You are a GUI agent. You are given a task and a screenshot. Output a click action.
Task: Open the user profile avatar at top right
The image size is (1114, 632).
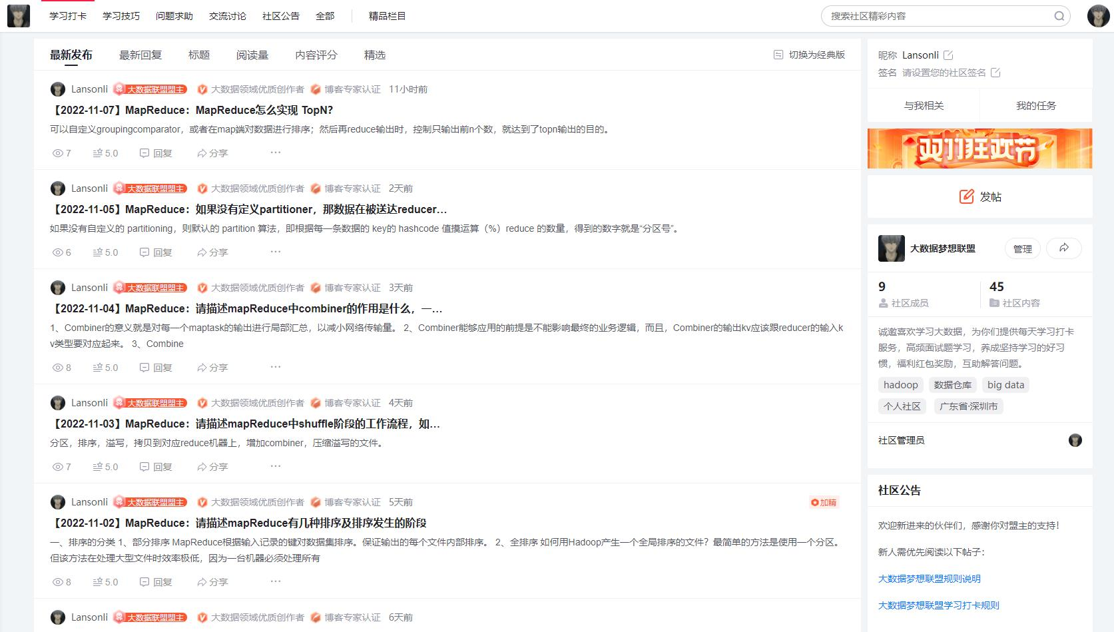click(x=1098, y=16)
